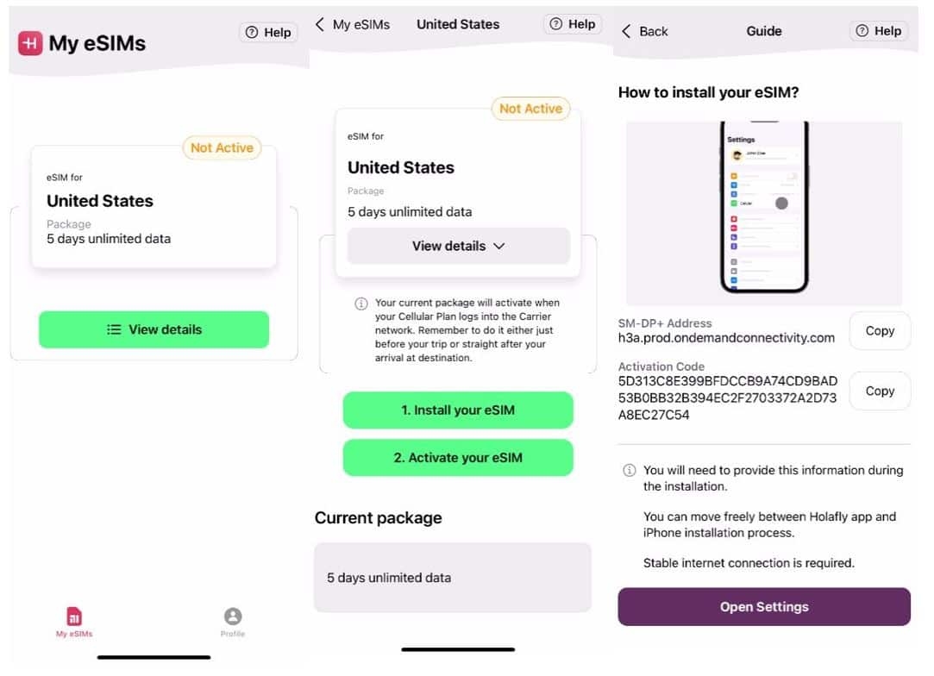Select the My eSIMs bottom tab
934x676 pixels.
click(x=74, y=622)
